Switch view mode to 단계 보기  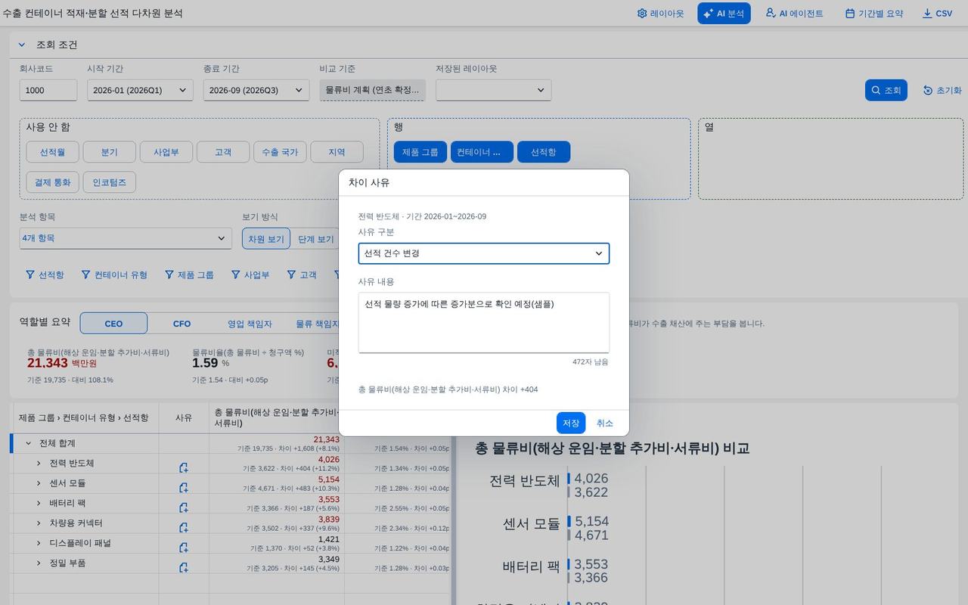[315, 239]
